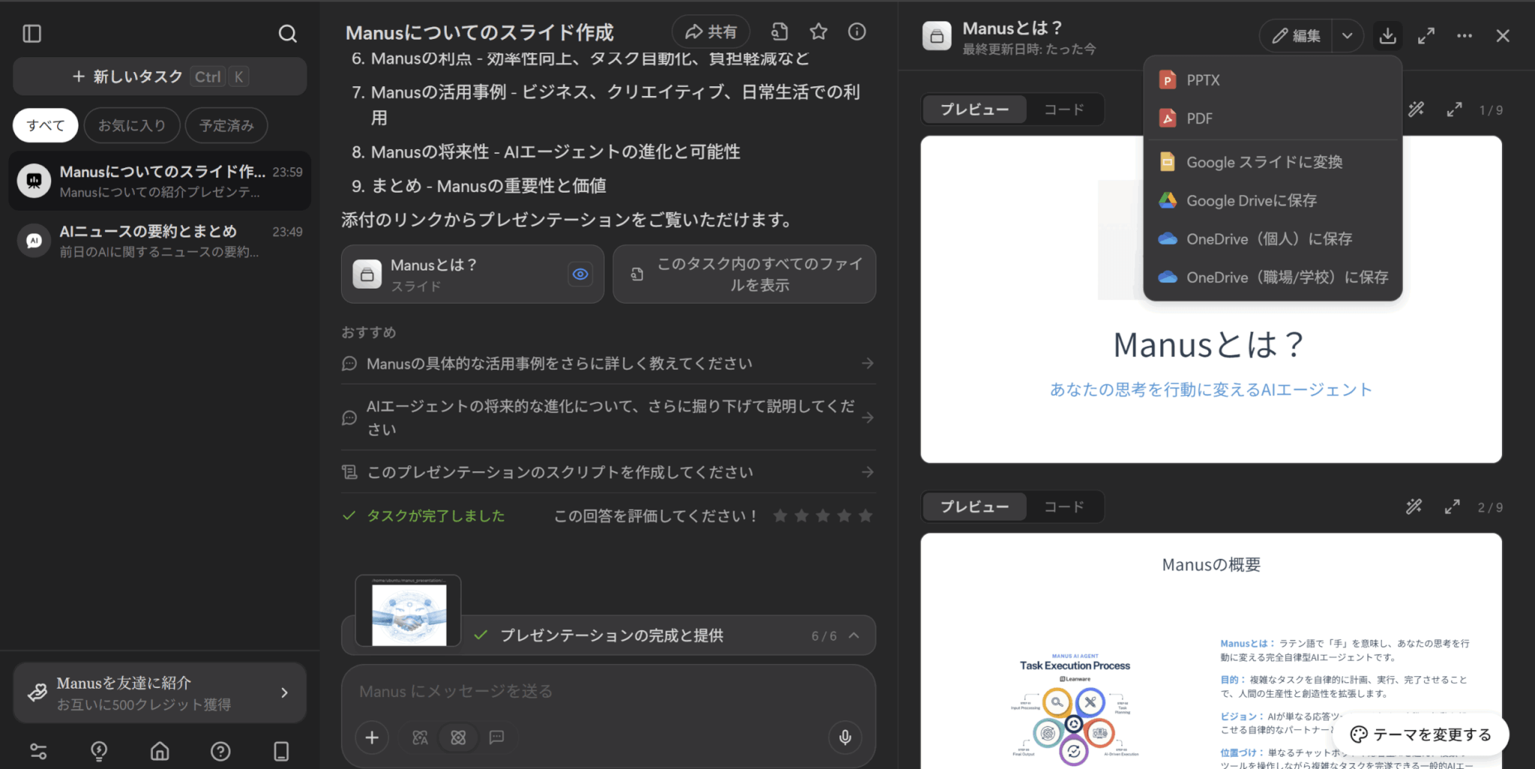
Task: Open the task info icon
Action: pos(857,31)
